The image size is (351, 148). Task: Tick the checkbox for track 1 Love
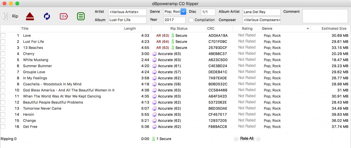point(3,36)
